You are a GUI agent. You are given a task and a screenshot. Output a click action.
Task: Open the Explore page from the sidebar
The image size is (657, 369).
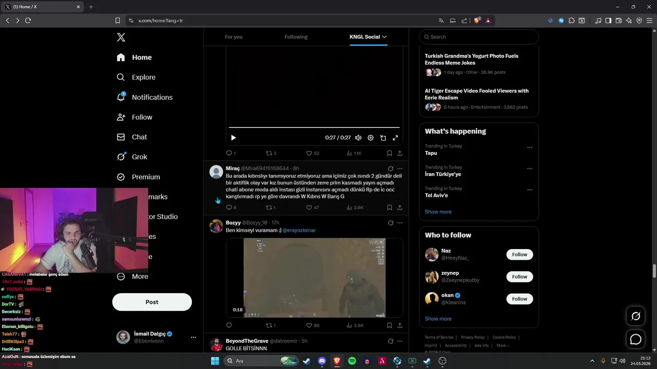[x=136, y=77]
